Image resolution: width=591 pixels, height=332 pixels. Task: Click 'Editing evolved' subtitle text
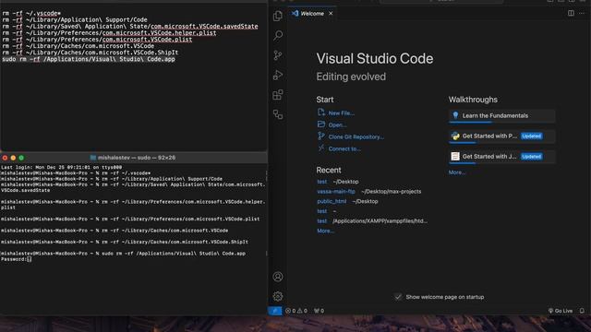(x=351, y=77)
